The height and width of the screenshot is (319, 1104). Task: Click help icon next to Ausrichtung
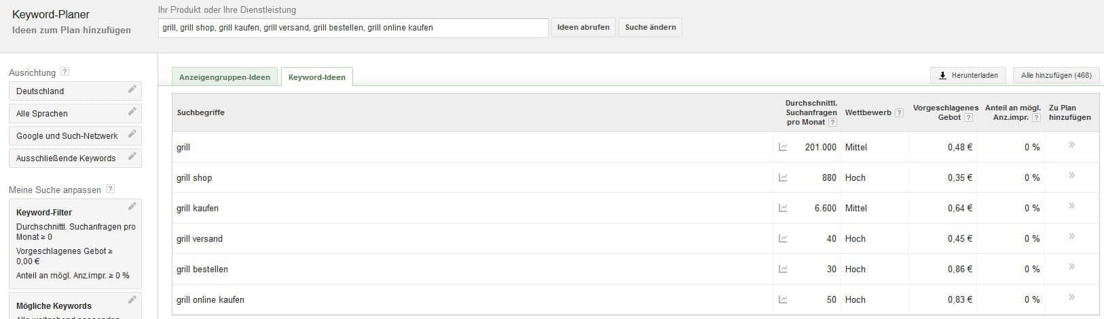[x=65, y=72]
